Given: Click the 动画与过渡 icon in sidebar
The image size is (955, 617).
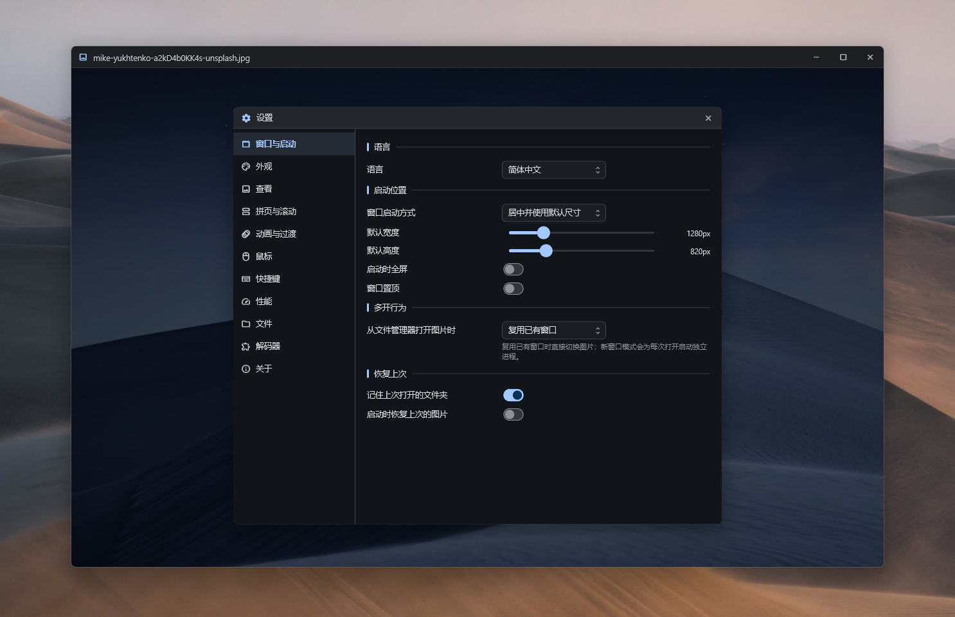Looking at the screenshot, I should pos(245,234).
